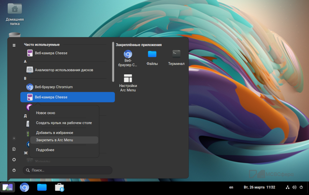Viewport: 309px width, 195px height.
Task: Click Chromium icon in the taskbar
Action: [x=24, y=187]
